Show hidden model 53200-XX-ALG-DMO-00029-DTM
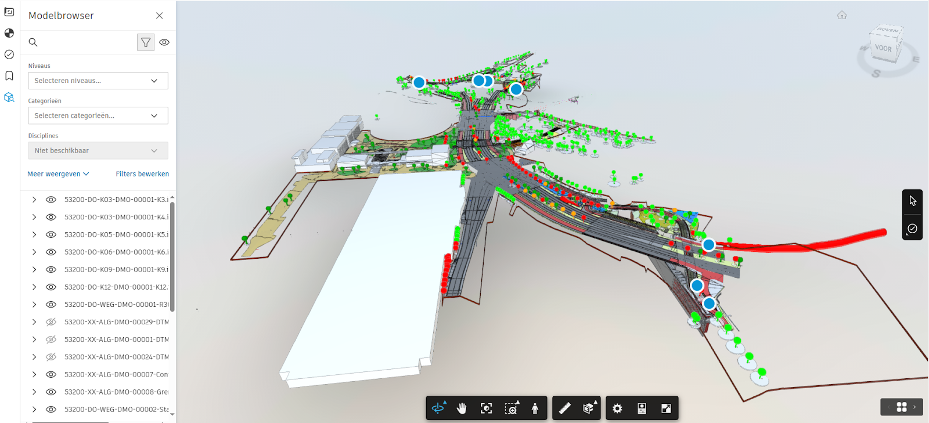Image resolution: width=929 pixels, height=423 pixels. pyautogui.click(x=51, y=322)
